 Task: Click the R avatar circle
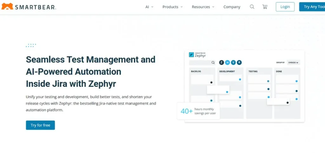[x=239, y=62]
